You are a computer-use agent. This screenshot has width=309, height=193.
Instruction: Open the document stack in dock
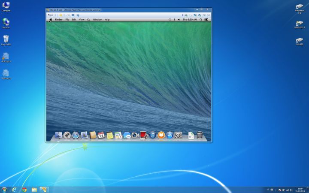(191, 136)
